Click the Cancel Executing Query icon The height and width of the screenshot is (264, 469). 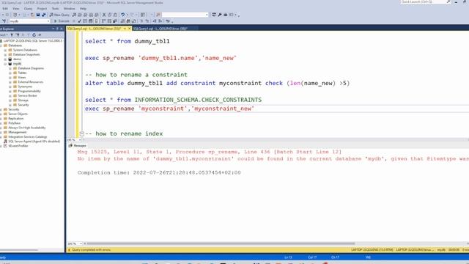coord(74,21)
